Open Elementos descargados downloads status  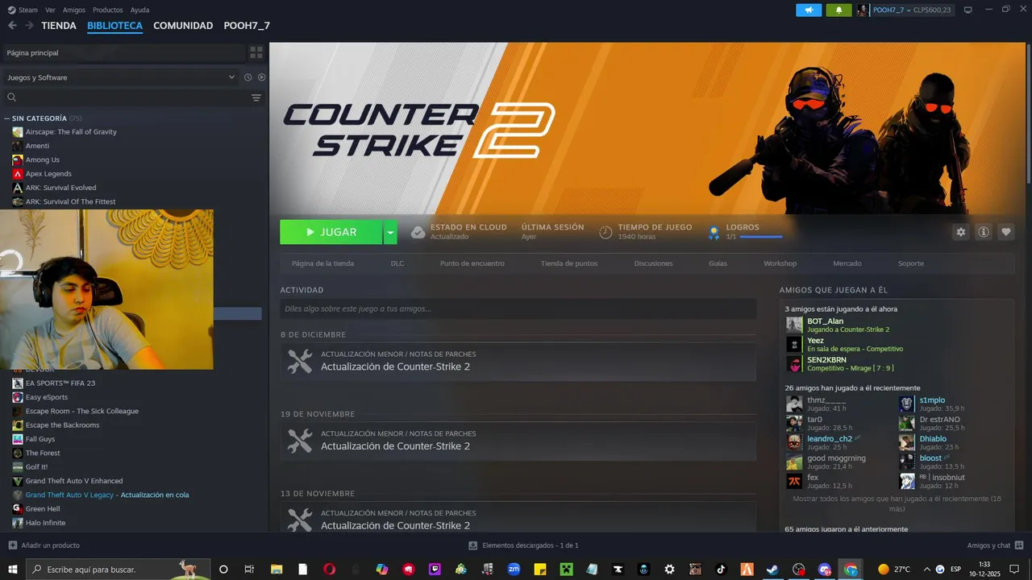click(524, 545)
